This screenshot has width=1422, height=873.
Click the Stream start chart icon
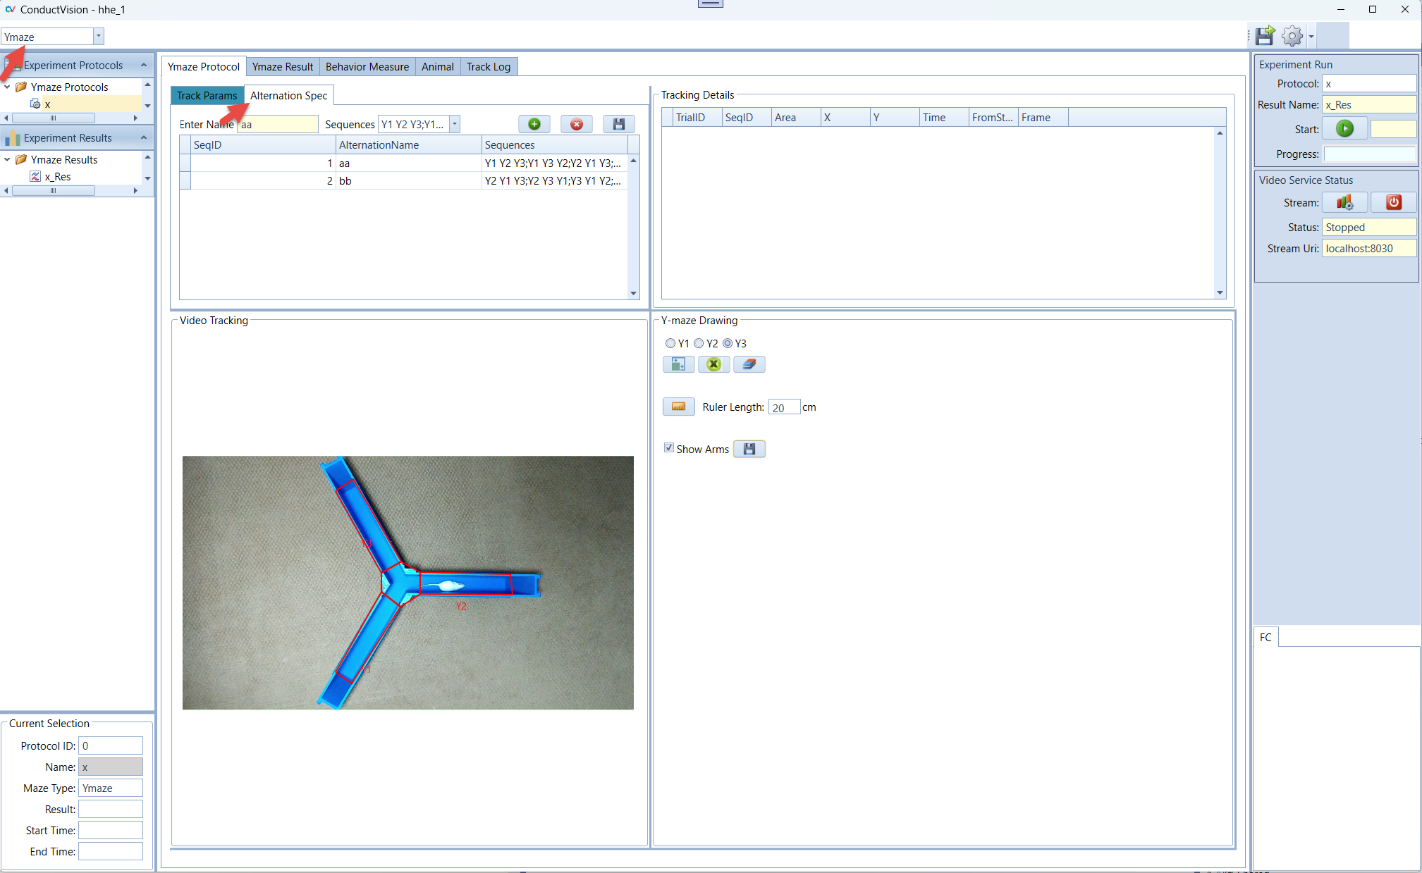point(1344,203)
